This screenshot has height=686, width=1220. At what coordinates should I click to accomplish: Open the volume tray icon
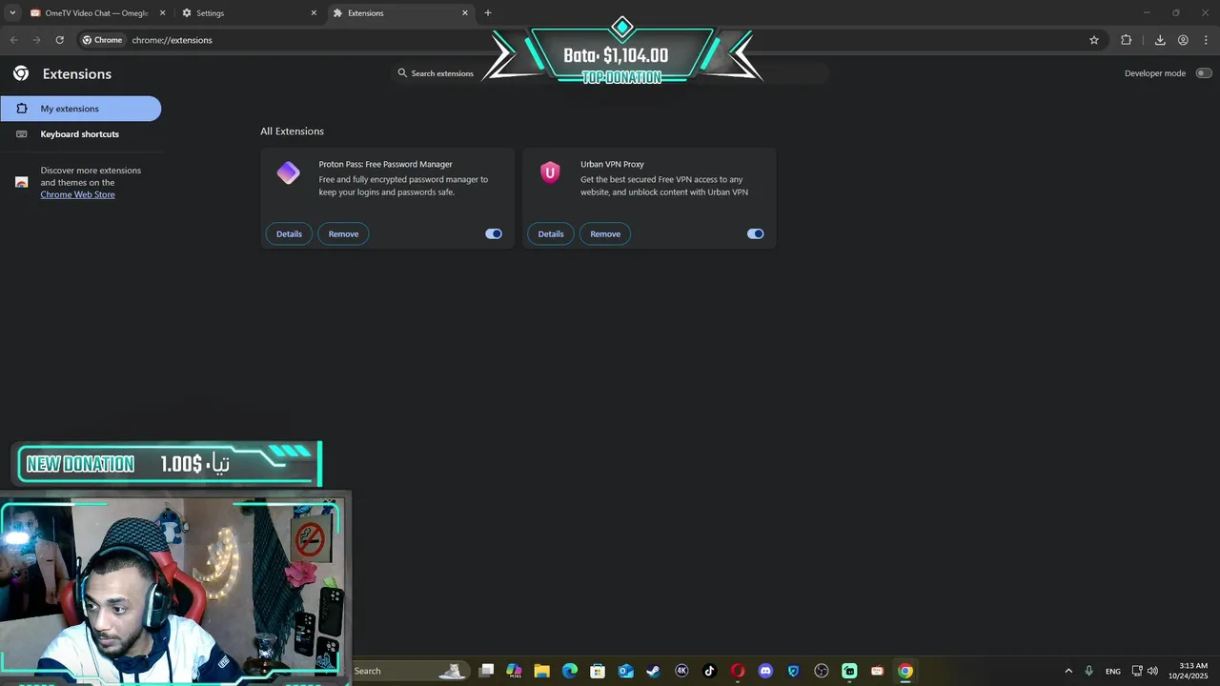tap(1153, 671)
